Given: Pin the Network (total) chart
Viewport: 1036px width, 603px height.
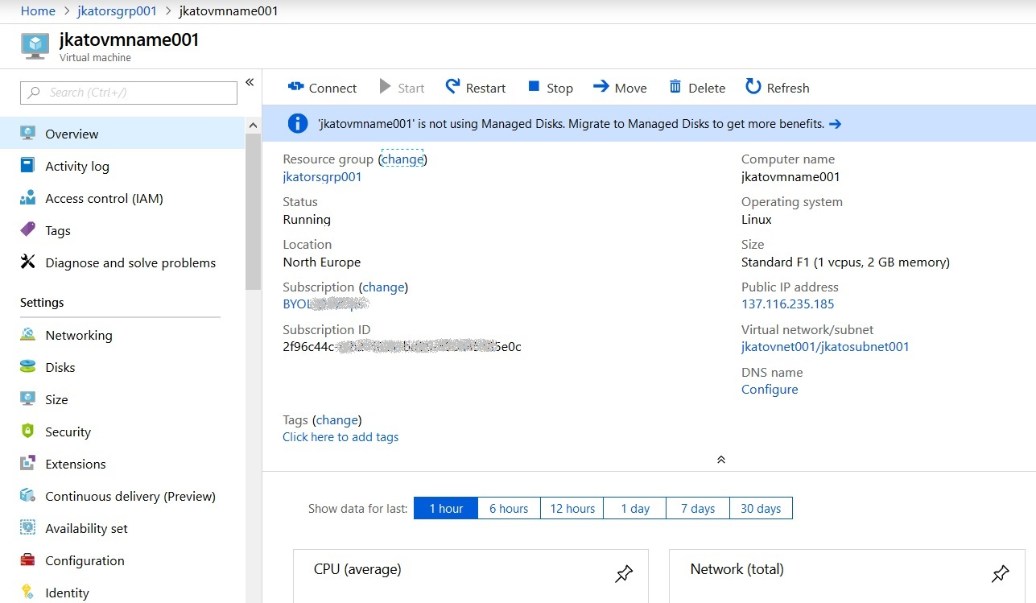Looking at the screenshot, I should (1000, 573).
